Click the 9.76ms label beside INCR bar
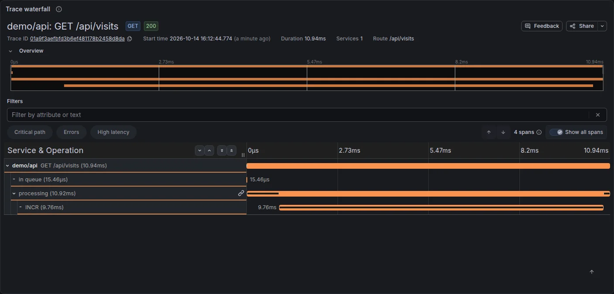Screen dimensions: 614x294 tap(267, 207)
